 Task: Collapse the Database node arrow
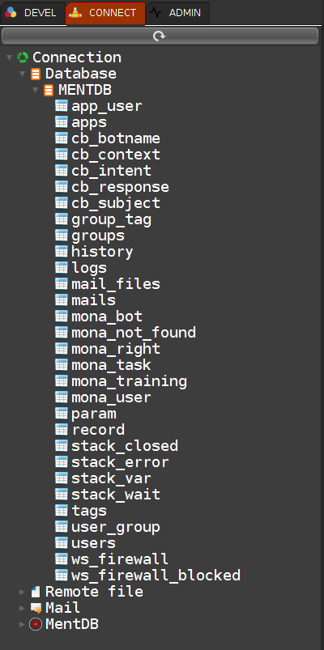coord(23,74)
